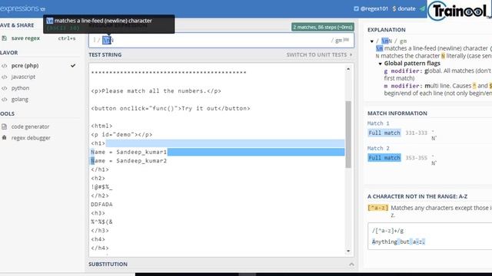The width and height of the screenshot is (492, 276).
Task: Click the '<p>Please match all the numbers.</p>' line
Action: [x=156, y=91]
